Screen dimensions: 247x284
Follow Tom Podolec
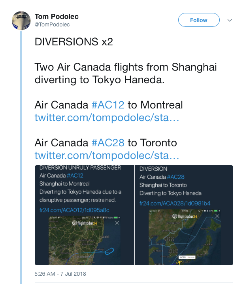click(199, 20)
